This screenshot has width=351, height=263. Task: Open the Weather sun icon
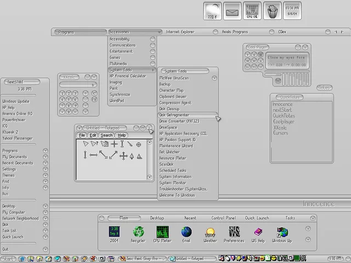(x=210, y=232)
